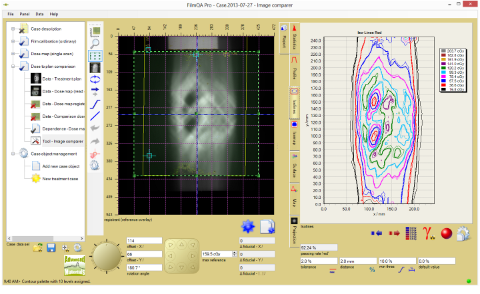Collapse the Case object management node
The image size is (480, 294).
[x=13, y=154]
